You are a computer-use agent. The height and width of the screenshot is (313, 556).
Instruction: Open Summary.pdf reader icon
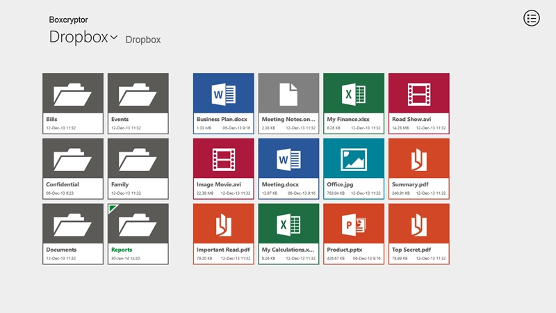click(419, 160)
